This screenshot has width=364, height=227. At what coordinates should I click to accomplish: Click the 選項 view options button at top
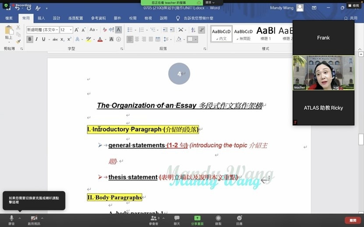pos(210,3)
